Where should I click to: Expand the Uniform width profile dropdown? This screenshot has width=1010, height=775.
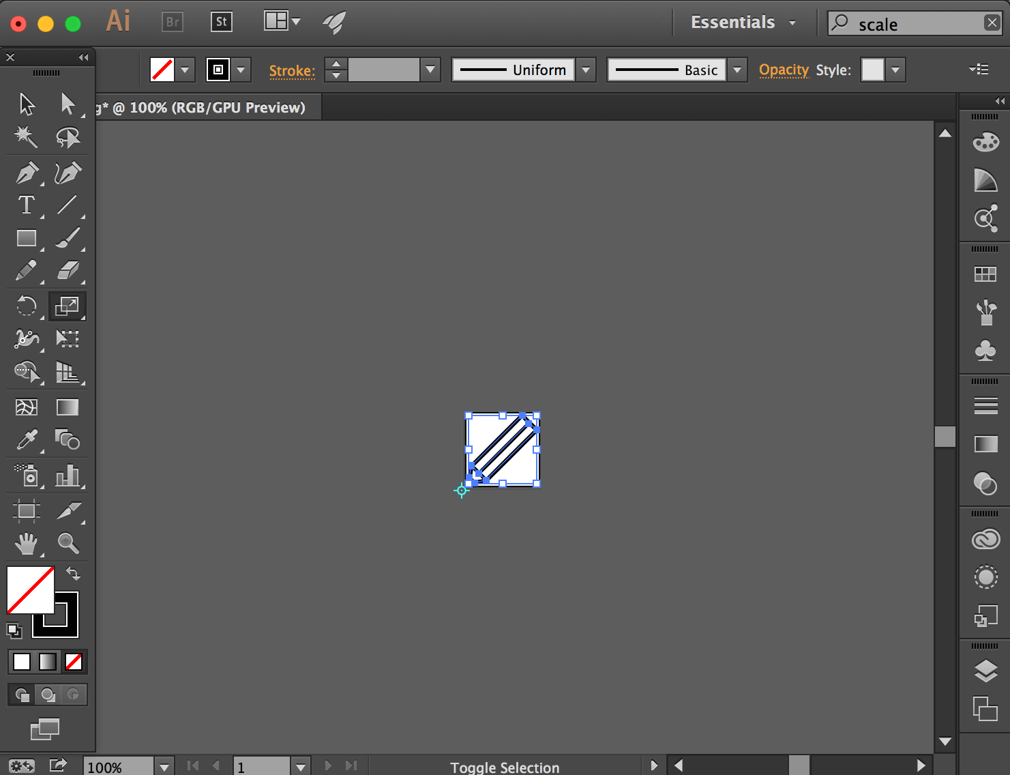(x=586, y=70)
